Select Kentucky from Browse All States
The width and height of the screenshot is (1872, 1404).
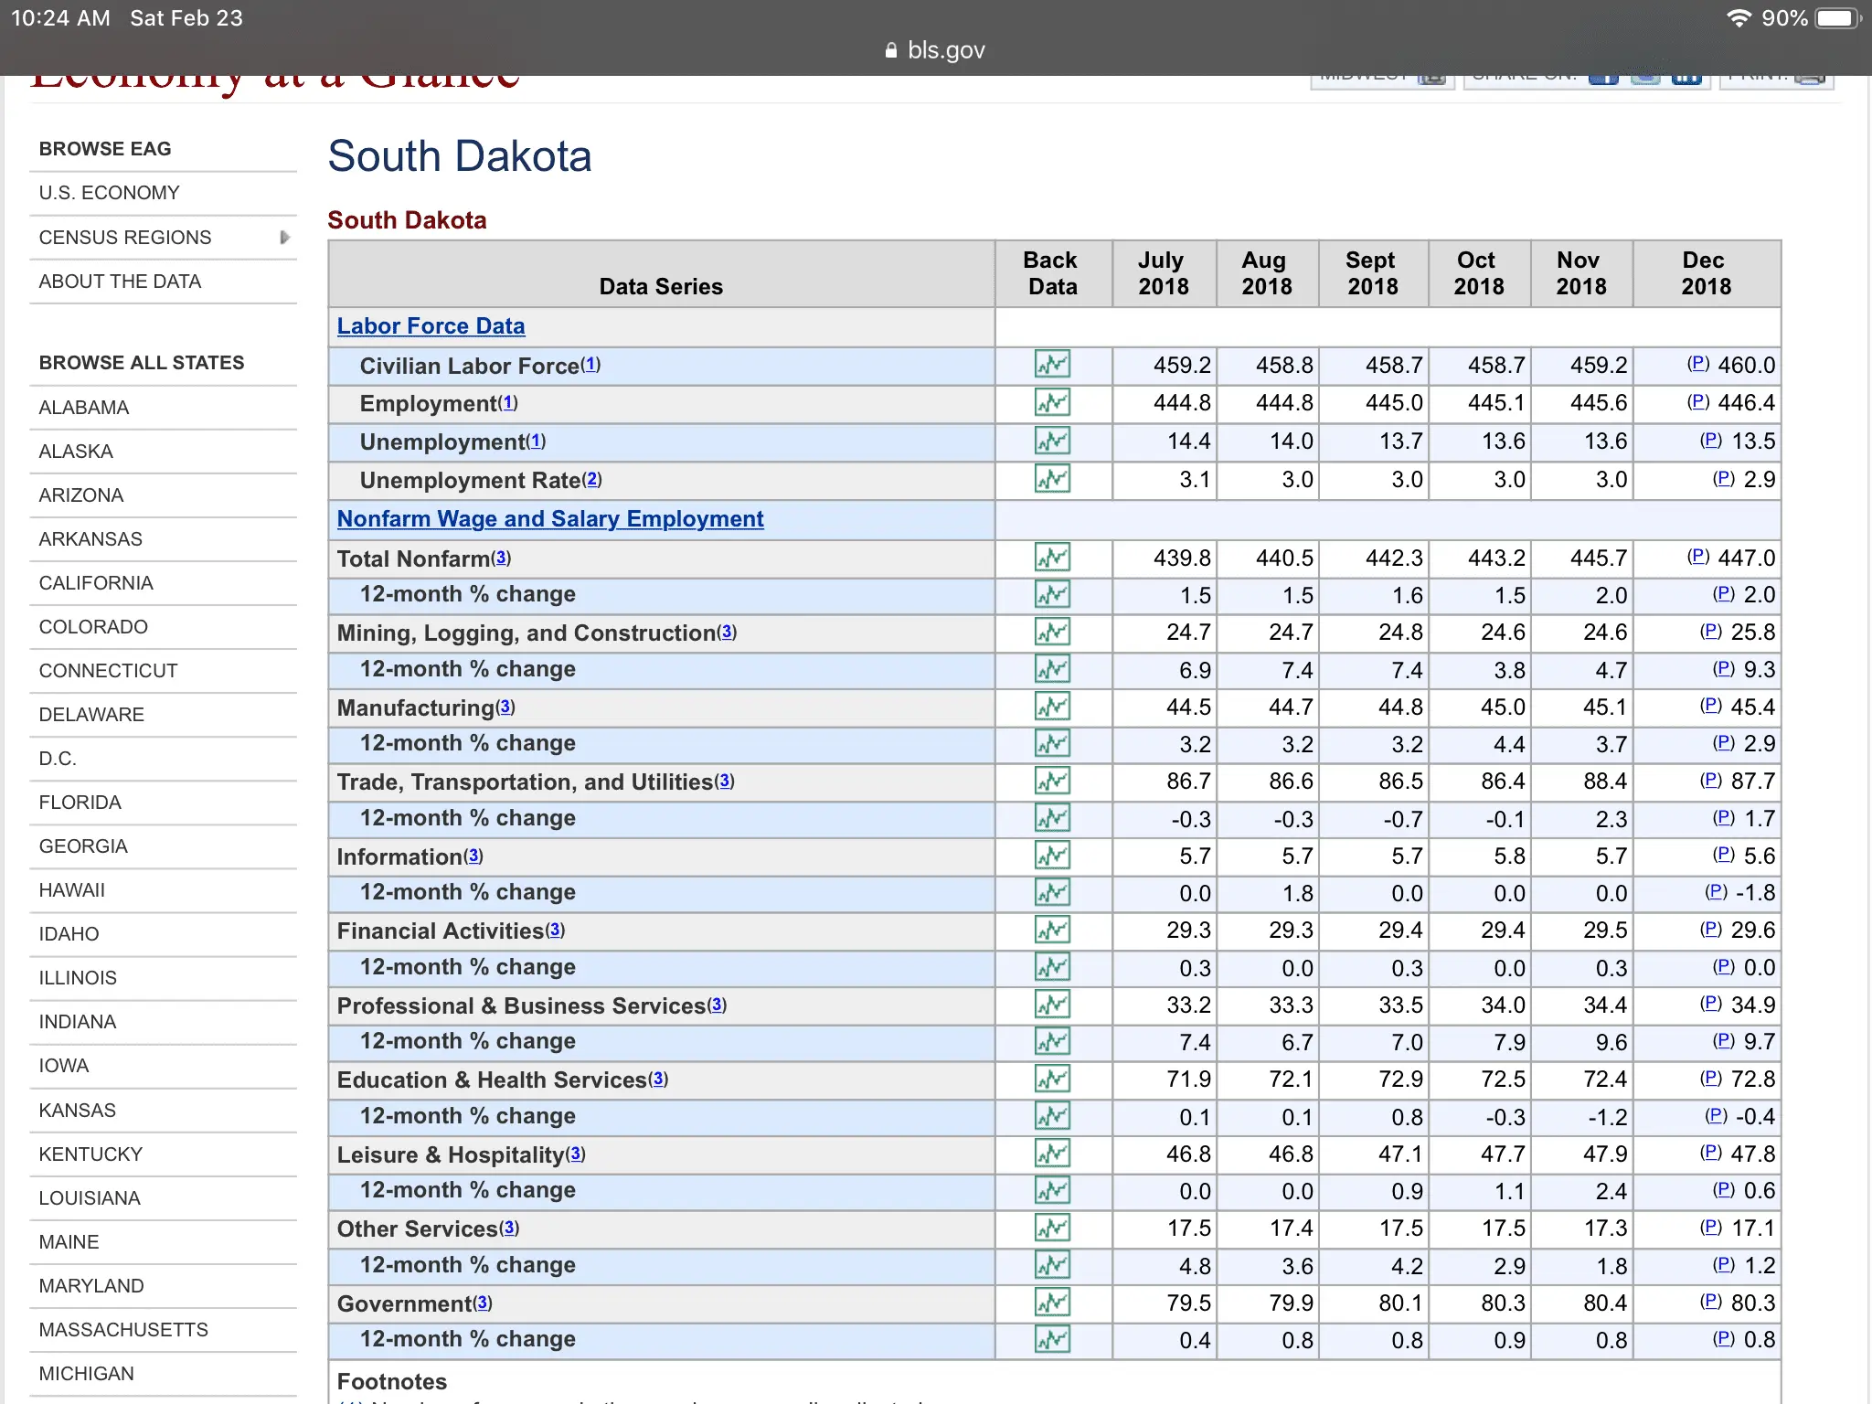click(90, 1154)
